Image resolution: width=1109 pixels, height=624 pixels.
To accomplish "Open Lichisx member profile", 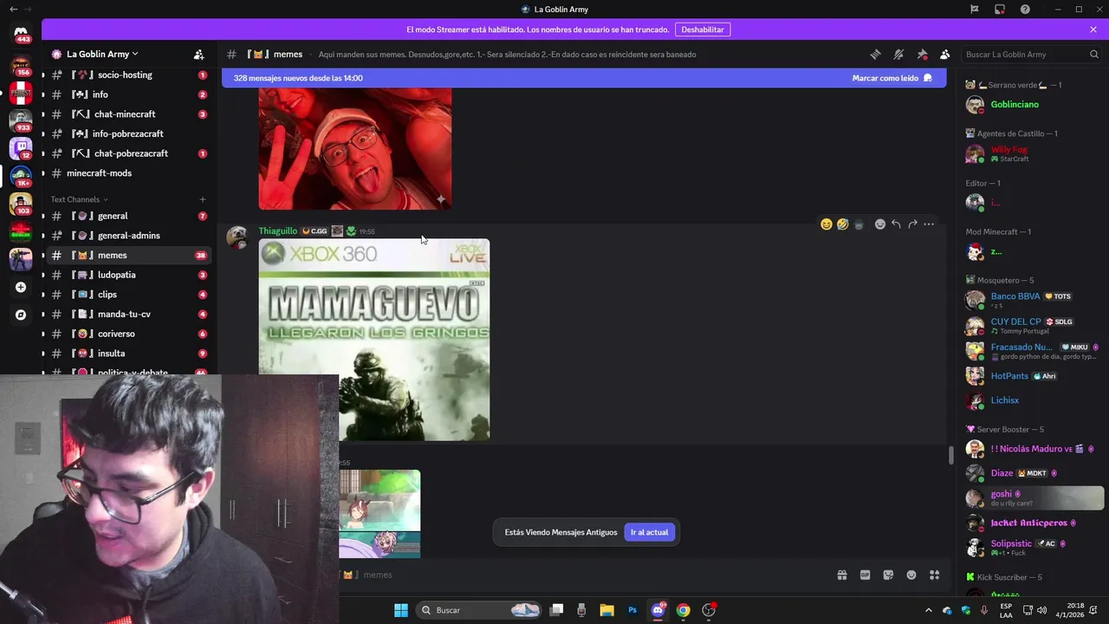I will pyautogui.click(x=1031, y=400).
